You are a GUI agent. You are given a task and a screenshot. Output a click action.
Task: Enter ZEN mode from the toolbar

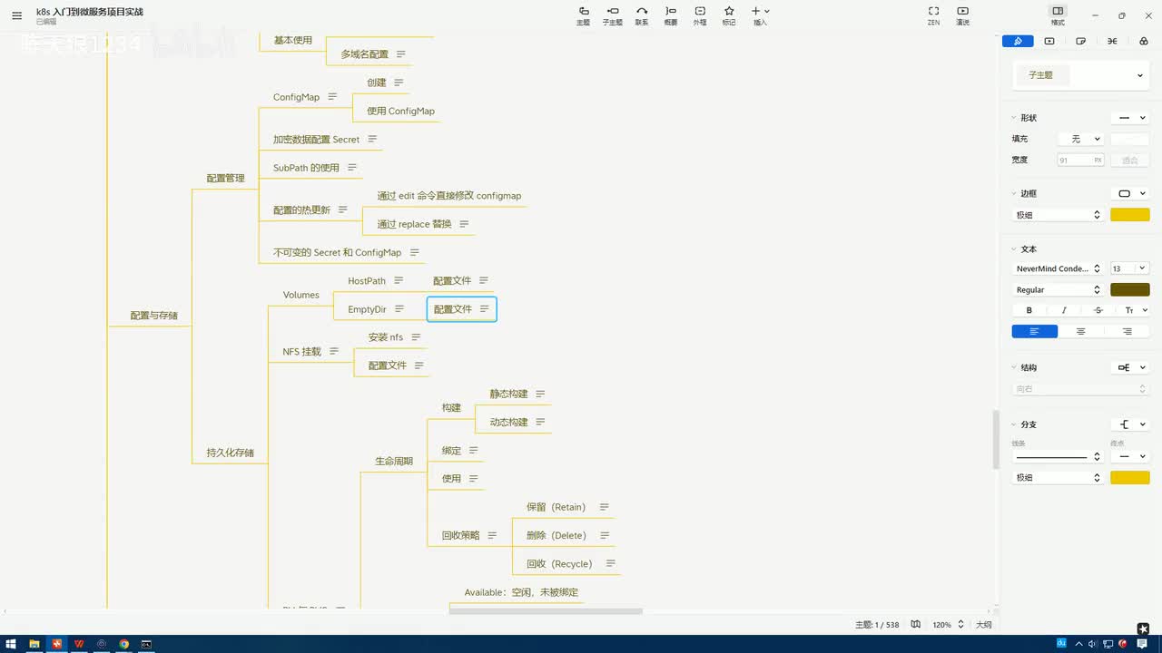click(x=933, y=15)
